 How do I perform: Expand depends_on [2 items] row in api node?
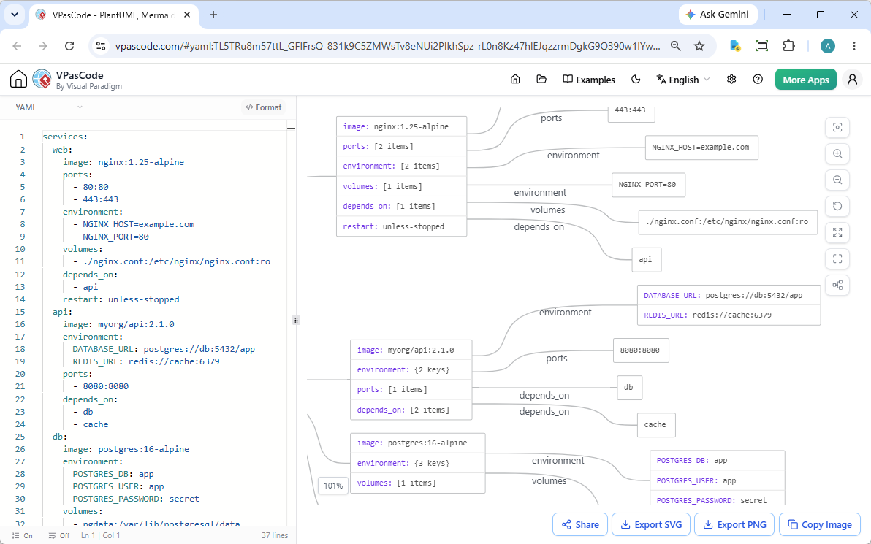[411, 410]
